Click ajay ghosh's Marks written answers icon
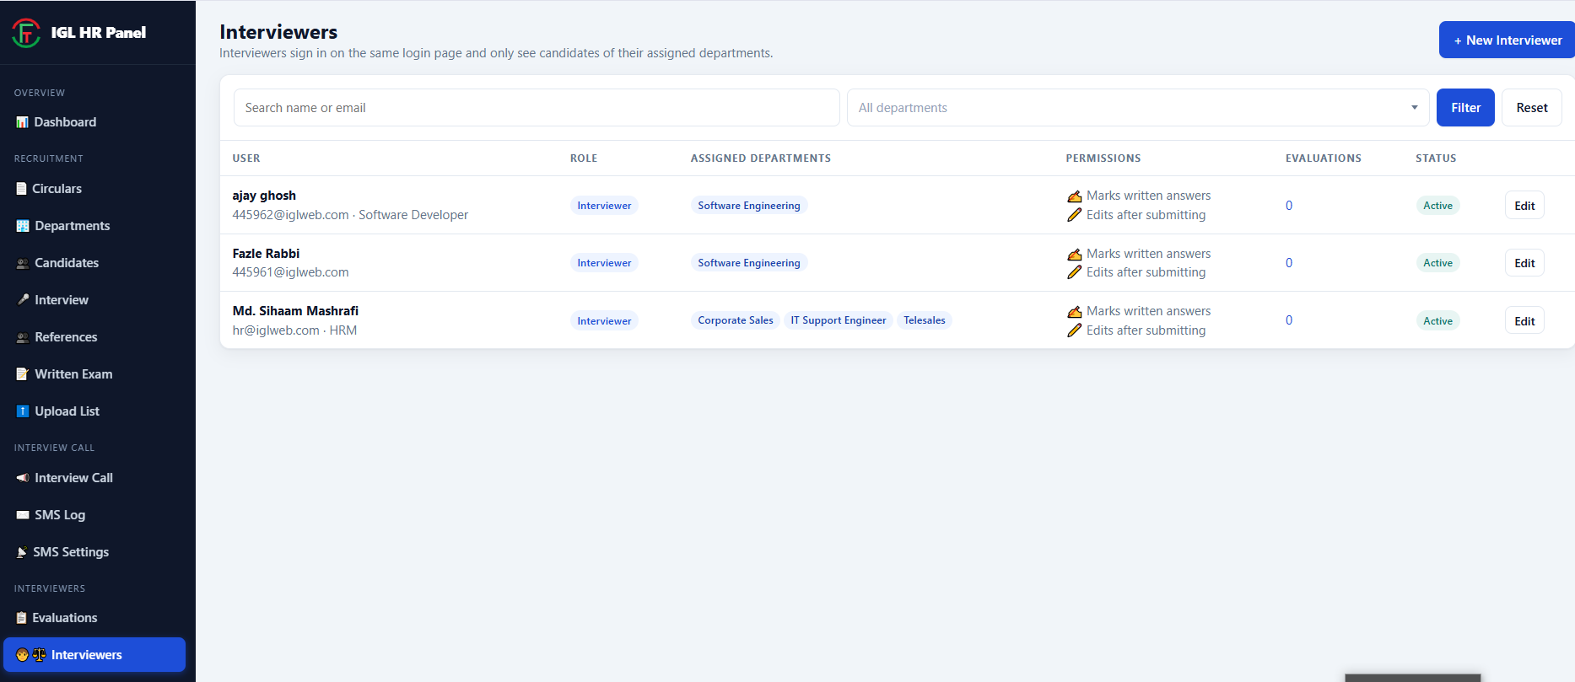The image size is (1575, 682). (x=1074, y=196)
